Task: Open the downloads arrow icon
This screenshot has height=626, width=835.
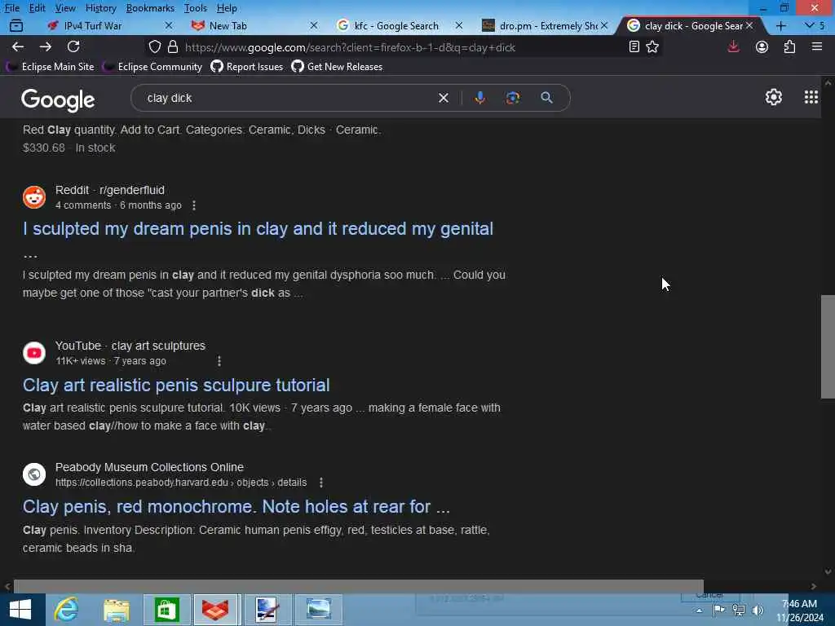Action: point(733,46)
